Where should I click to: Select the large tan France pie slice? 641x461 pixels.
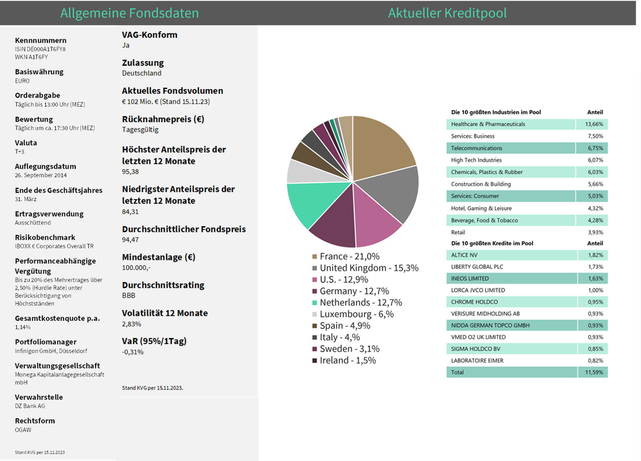tap(380, 148)
